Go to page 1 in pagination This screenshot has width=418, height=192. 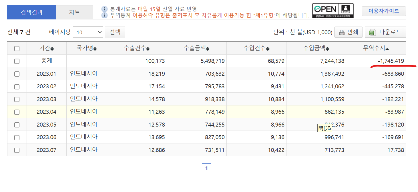click(x=206, y=168)
